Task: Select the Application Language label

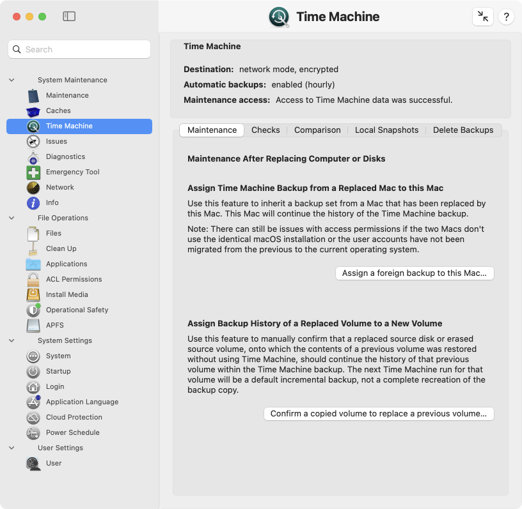Action: [x=83, y=402]
